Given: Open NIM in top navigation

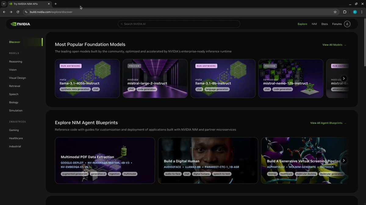Looking at the screenshot, I should (x=314, y=24).
